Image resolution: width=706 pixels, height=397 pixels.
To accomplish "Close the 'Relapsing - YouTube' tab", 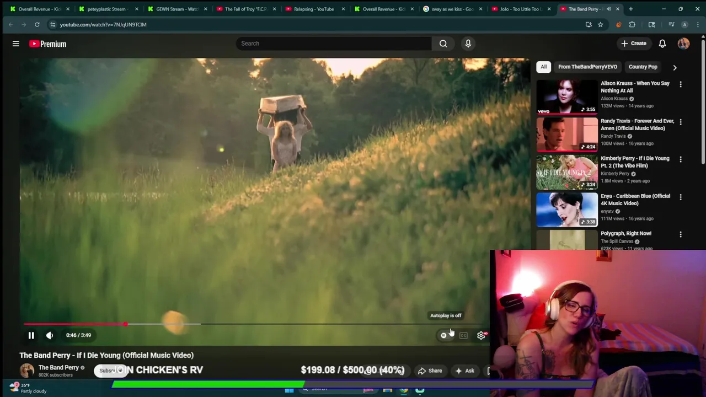I will [343, 9].
